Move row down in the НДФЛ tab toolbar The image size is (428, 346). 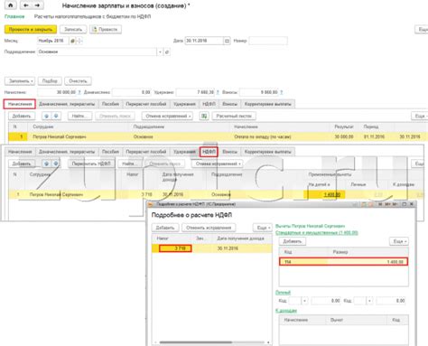pos(56,164)
